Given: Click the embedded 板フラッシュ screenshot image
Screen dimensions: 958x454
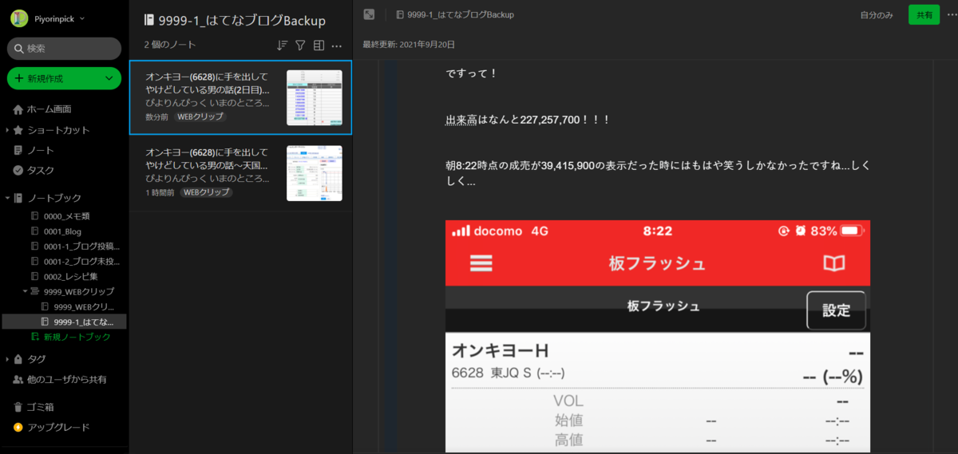Looking at the screenshot, I should [x=658, y=337].
